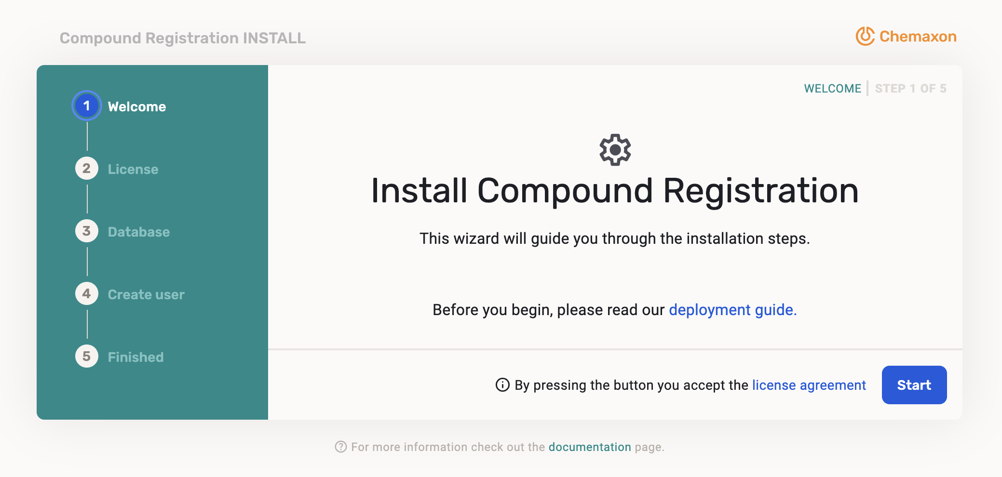The height and width of the screenshot is (477, 1002).
Task: Jump to the Create user step
Action: point(146,295)
